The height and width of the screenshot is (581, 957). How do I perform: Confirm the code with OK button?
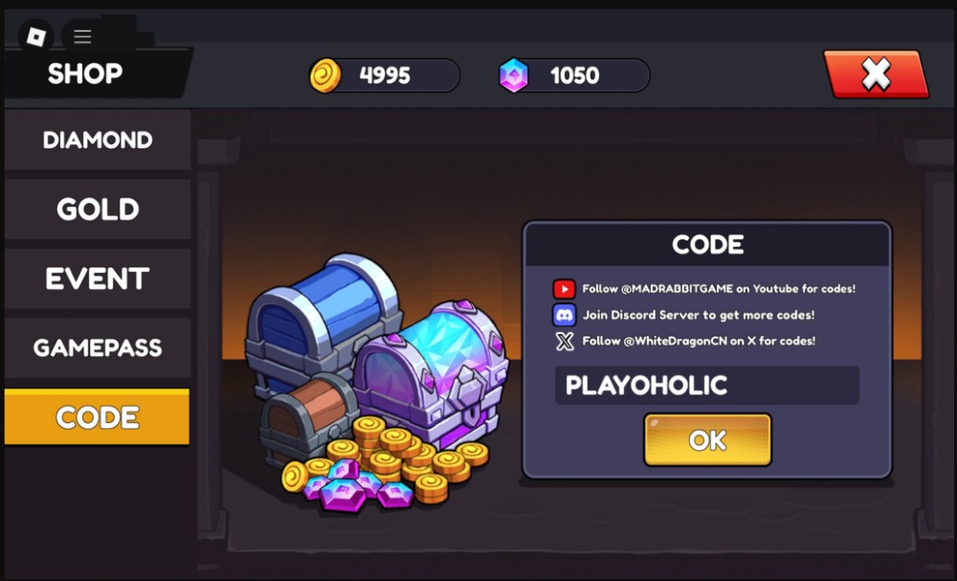(707, 440)
